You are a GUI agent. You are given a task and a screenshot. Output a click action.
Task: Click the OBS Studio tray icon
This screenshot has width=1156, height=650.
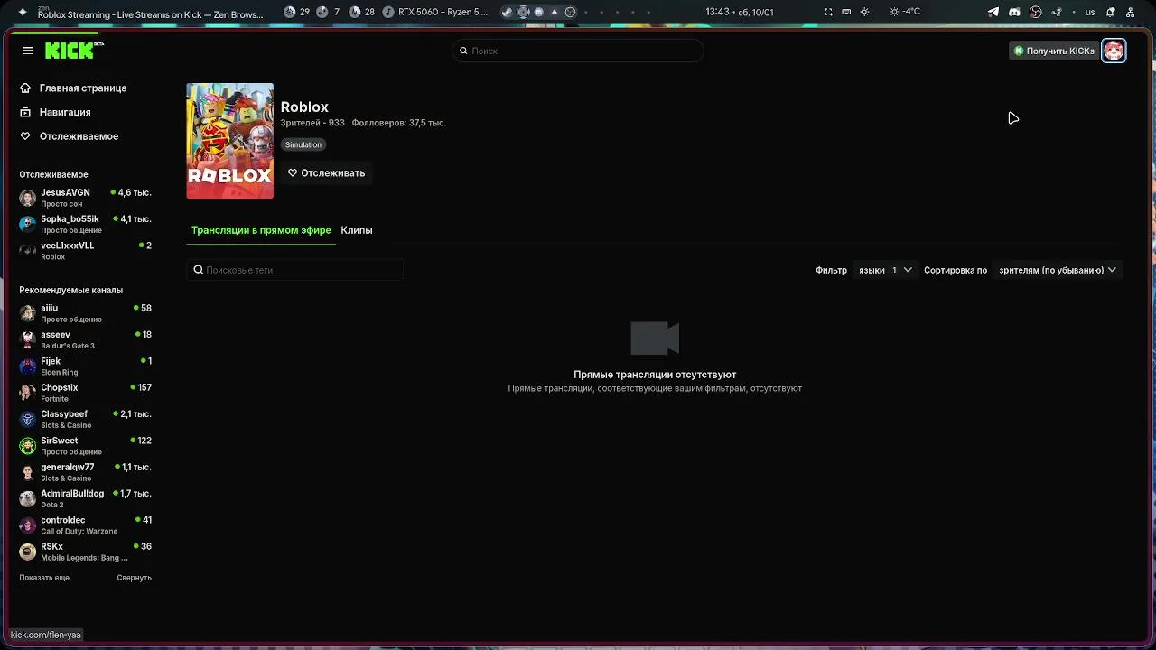pos(1036,12)
